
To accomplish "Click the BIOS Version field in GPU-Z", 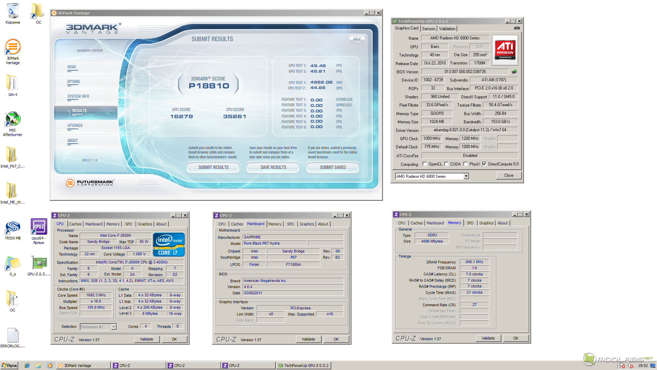I will tap(465, 72).
